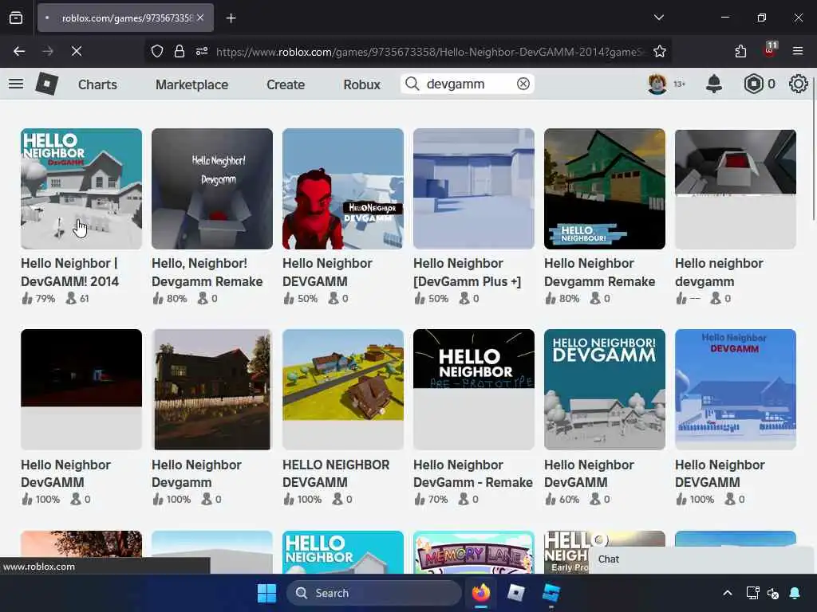Image resolution: width=817 pixels, height=612 pixels.
Task: Open site permissions icon in address bar
Action: 202,51
